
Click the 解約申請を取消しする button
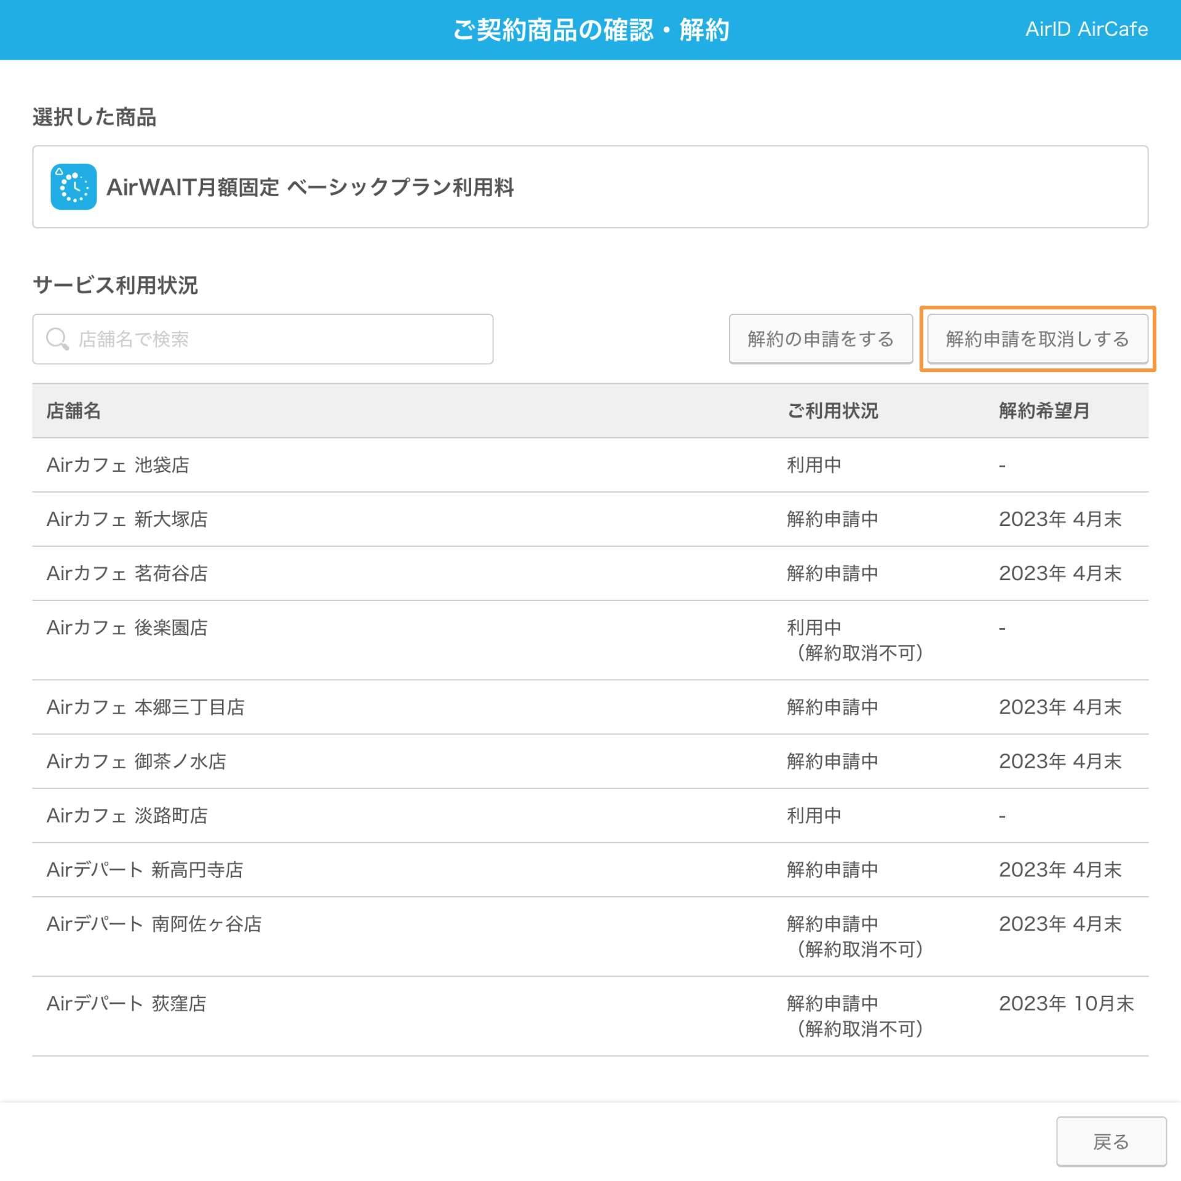click(x=1037, y=339)
